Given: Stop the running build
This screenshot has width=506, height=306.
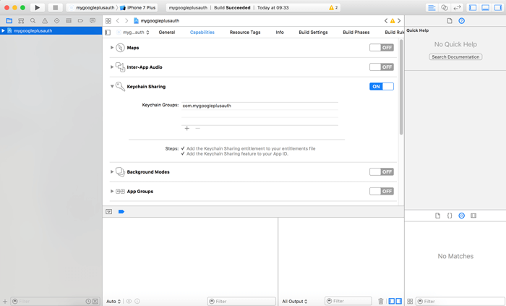Looking at the screenshot, I should pos(55,7).
